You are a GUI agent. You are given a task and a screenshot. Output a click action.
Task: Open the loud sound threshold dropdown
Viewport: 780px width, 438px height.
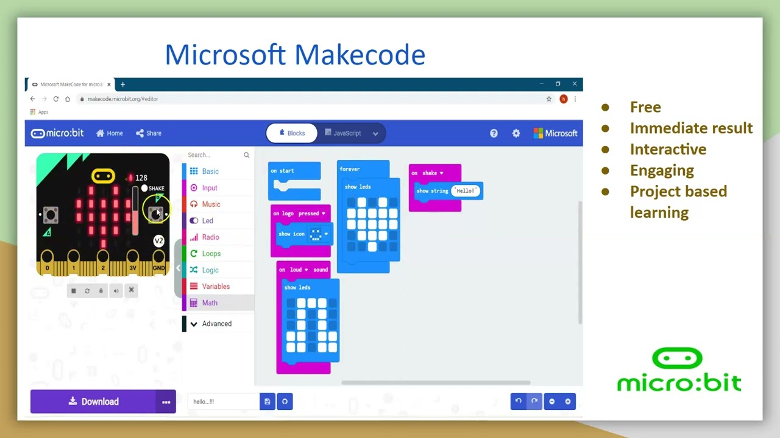click(300, 270)
